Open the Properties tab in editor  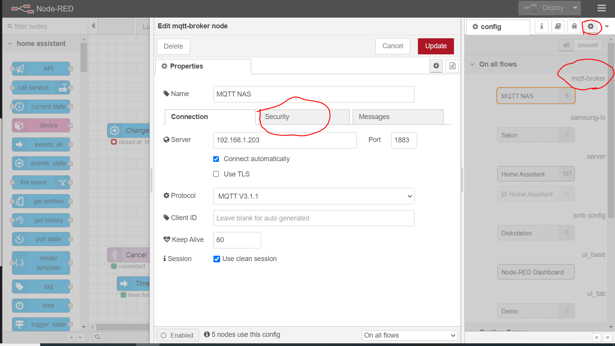pyautogui.click(x=203, y=66)
